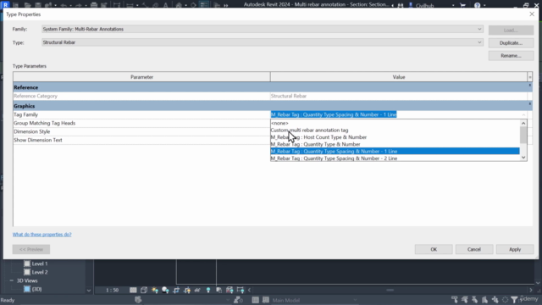Click Project Browser scroll-down arrow
This screenshot has height=305, width=542.
click(x=88, y=290)
